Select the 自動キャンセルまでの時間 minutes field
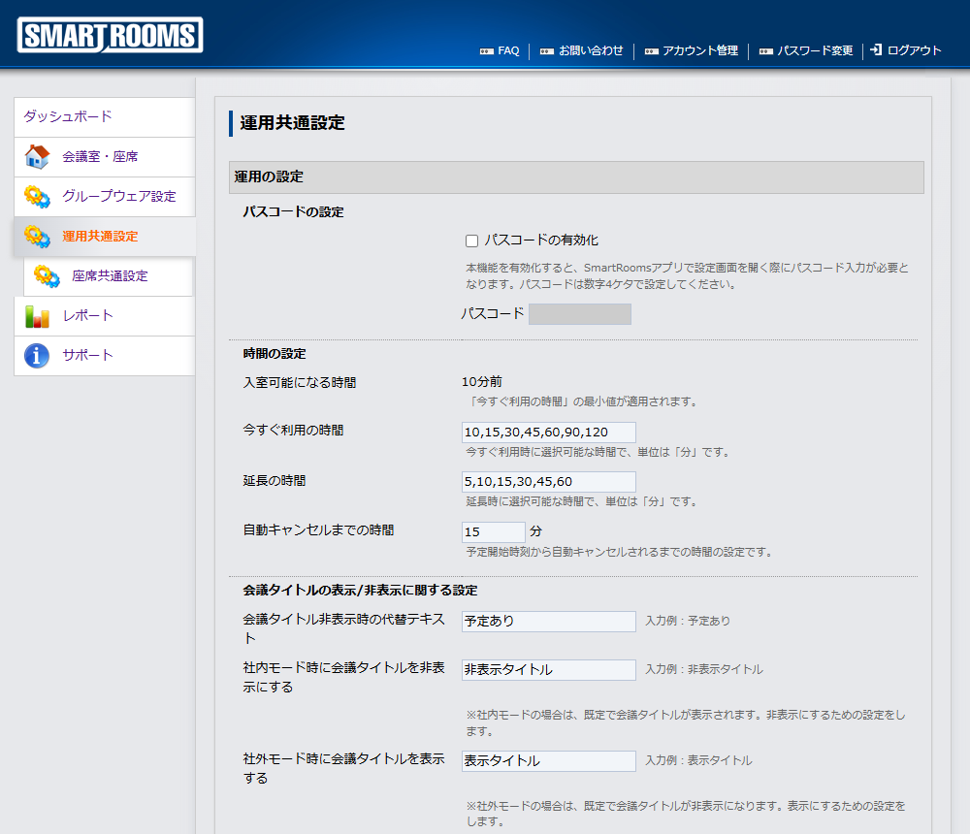This screenshot has height=834, width=970. coord(493,532)
